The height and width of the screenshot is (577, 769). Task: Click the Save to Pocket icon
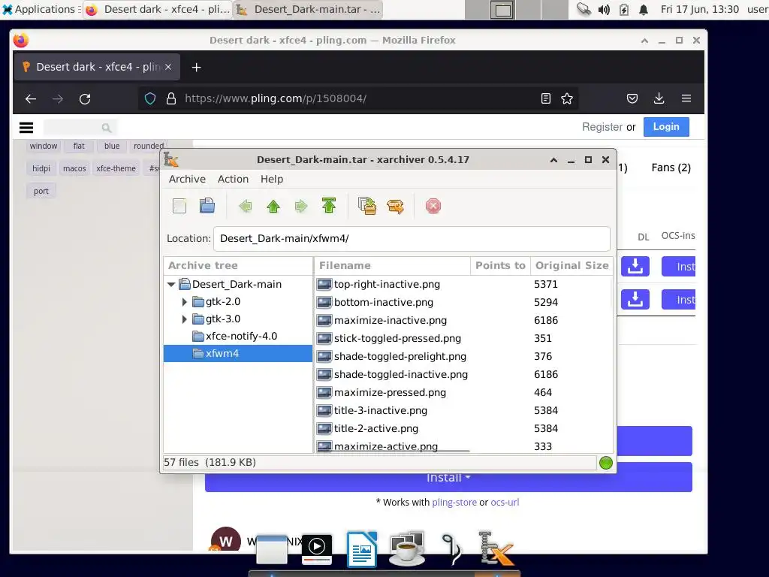coord(632,98)
